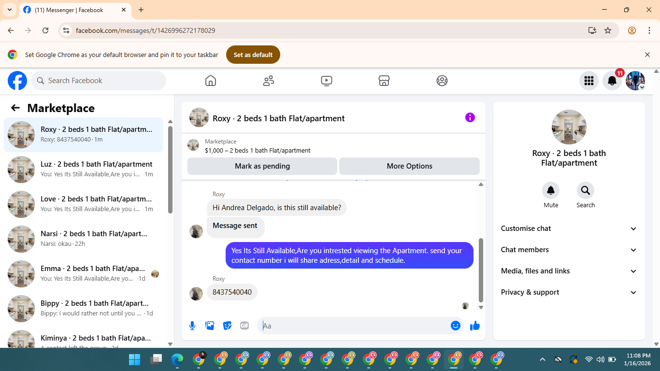Open the Facebook menu grid icon
660x371 pixels.
[x=589, y=81]
